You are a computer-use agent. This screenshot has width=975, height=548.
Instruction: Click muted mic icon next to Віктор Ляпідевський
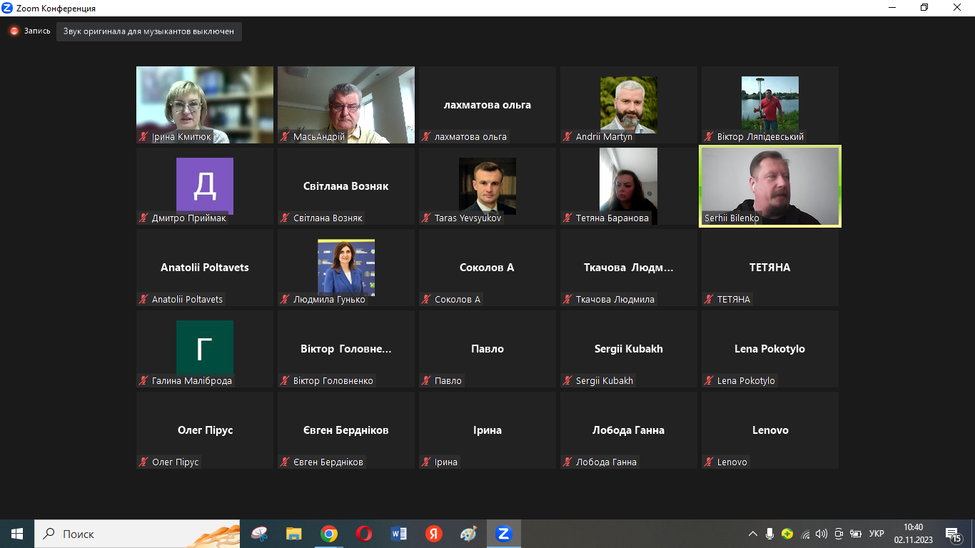tap(709, 137)
